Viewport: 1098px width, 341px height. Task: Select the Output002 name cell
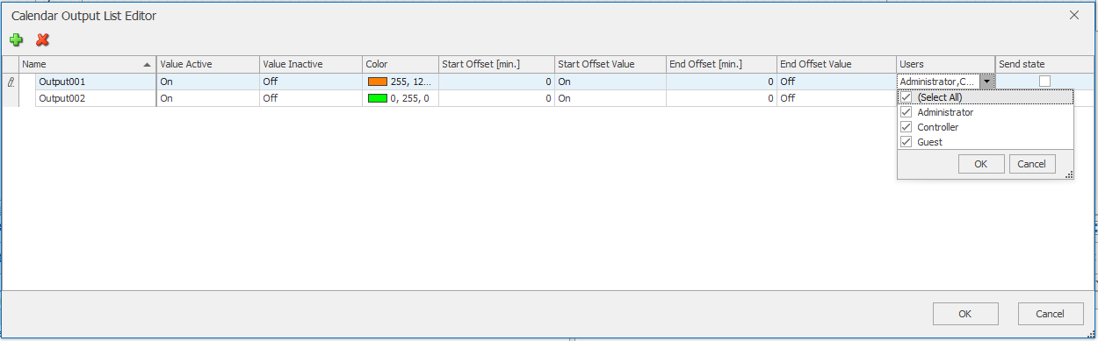pyautogui.click(x=96, y=98)
